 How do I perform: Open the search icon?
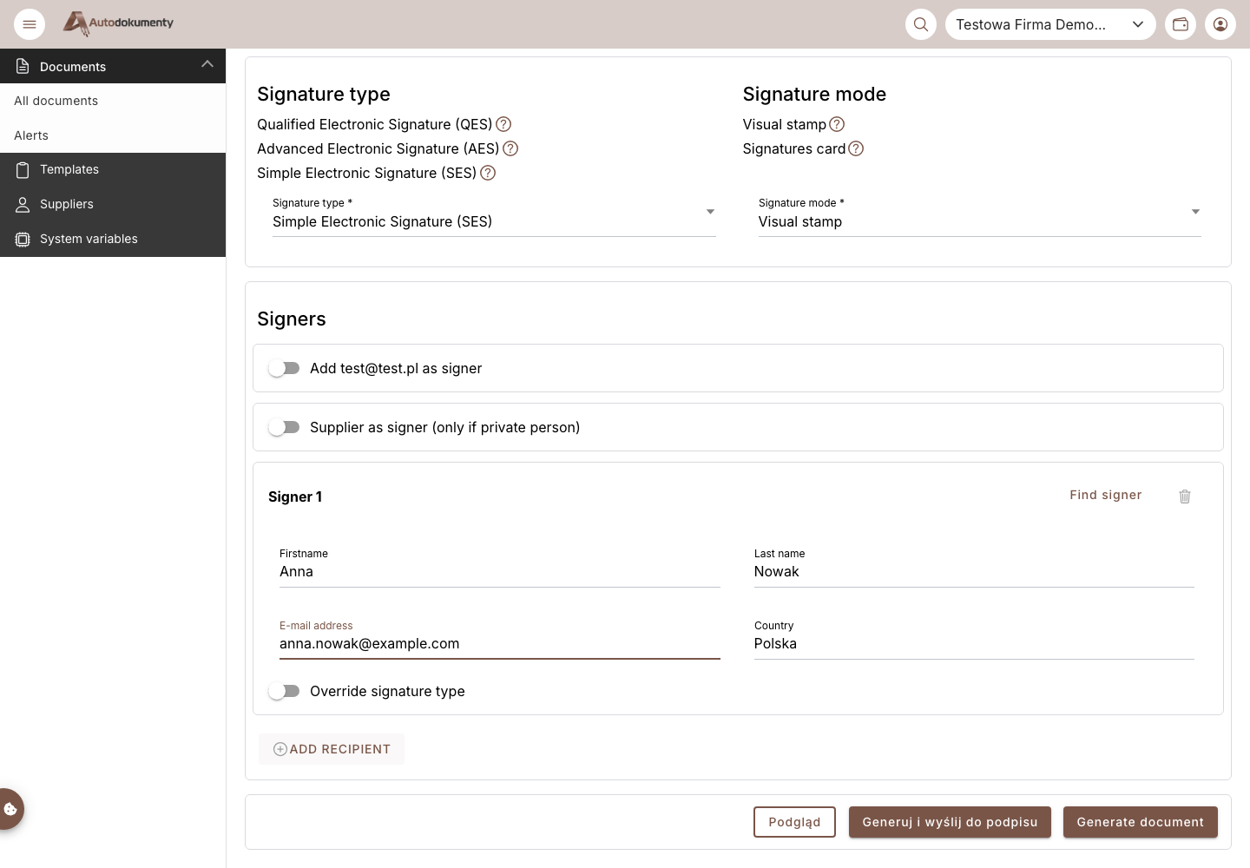[921, 24]
